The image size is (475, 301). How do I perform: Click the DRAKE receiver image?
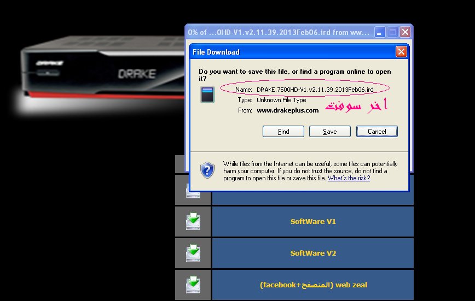point(103,68)
